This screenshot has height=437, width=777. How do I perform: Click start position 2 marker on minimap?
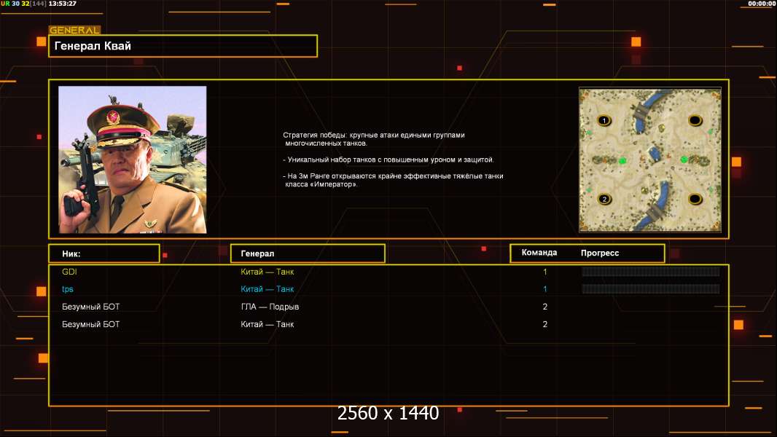coord(604,199)
